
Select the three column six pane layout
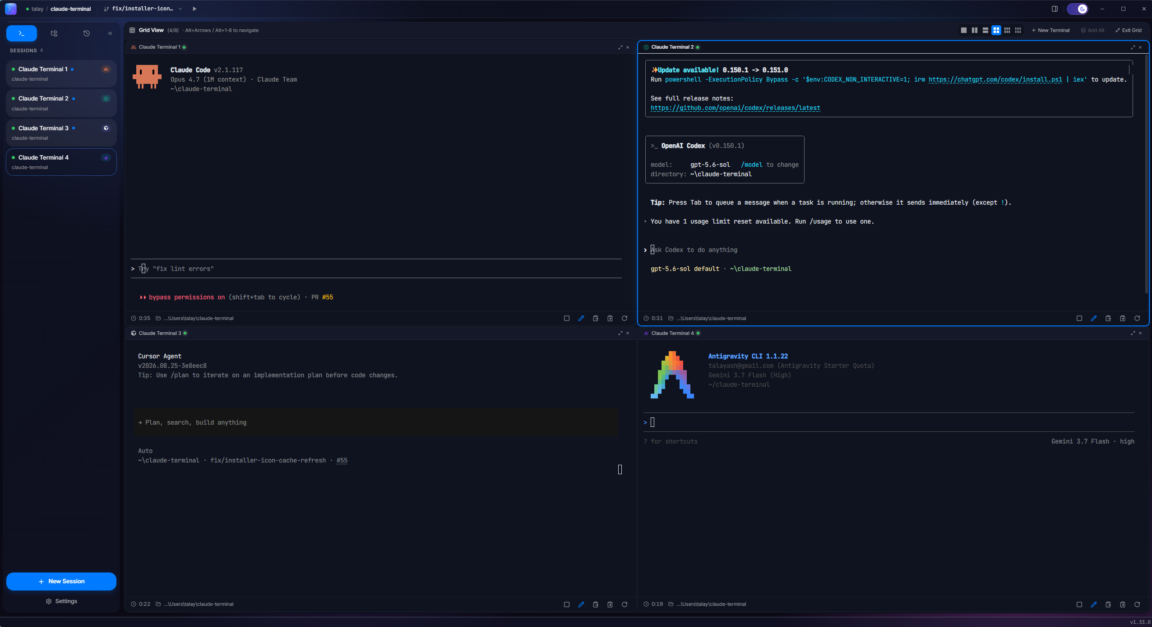(1007, 30)
